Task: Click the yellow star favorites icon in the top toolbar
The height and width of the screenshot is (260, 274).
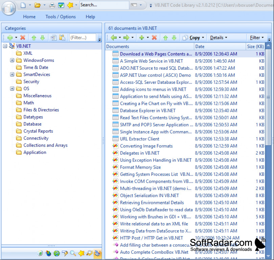Action: pos(70,5)
